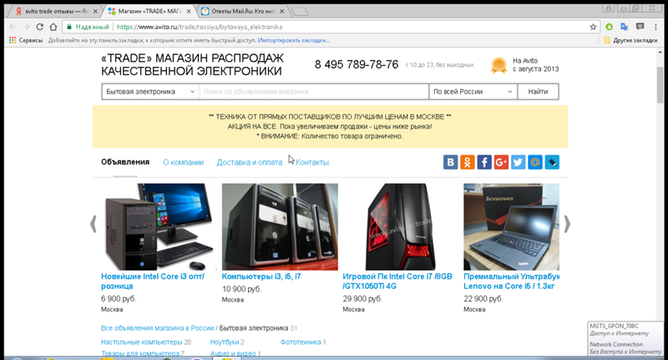
Task: Open Премиальный Ультрабук Lenovo listing link
Action: [511, 281]
